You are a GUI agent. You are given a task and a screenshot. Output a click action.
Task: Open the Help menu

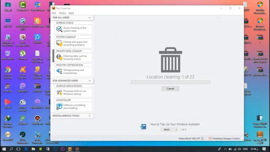click(x=71, y=13)
